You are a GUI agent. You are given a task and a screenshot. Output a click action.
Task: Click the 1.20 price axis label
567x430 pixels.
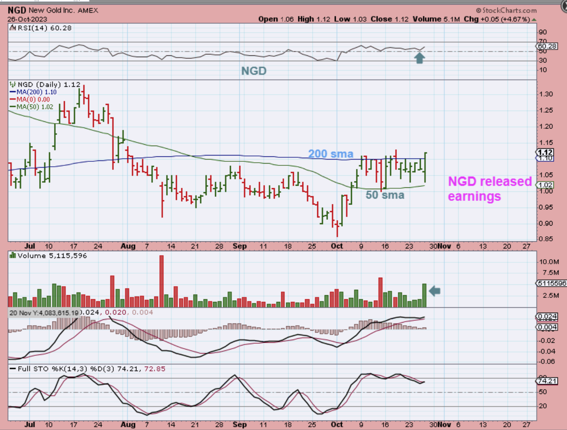pos(546,127)
